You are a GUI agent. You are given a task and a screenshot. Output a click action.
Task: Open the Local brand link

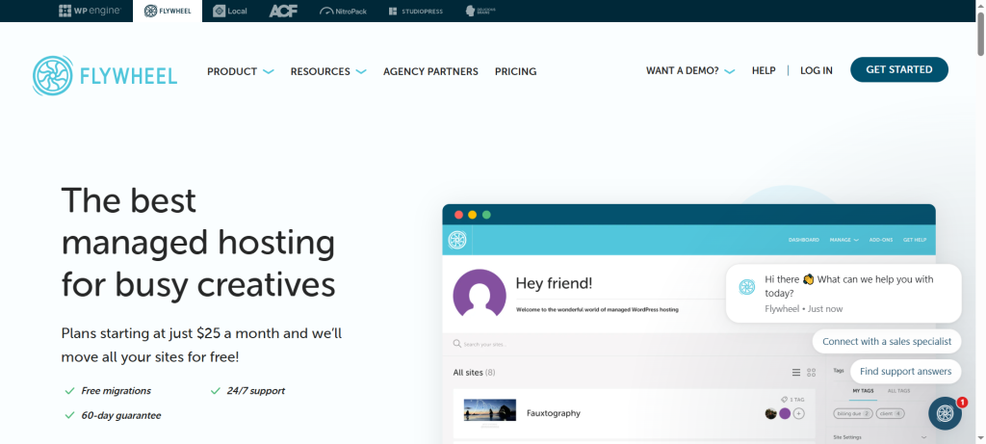229,11
